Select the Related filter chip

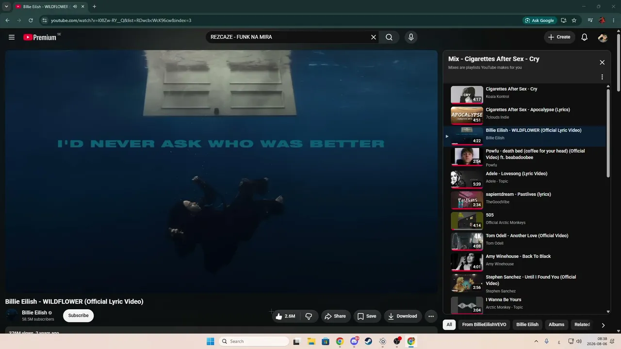point(582,325)
